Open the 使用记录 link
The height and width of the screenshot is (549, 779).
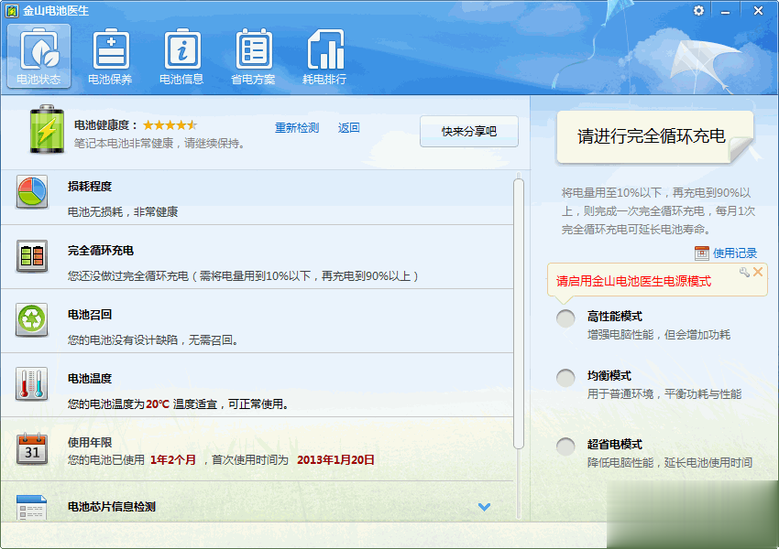click(x=735, y=253)
